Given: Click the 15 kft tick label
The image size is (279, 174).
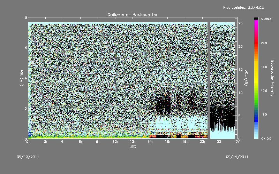Looking at the screenshot, I should pos(240,70).
